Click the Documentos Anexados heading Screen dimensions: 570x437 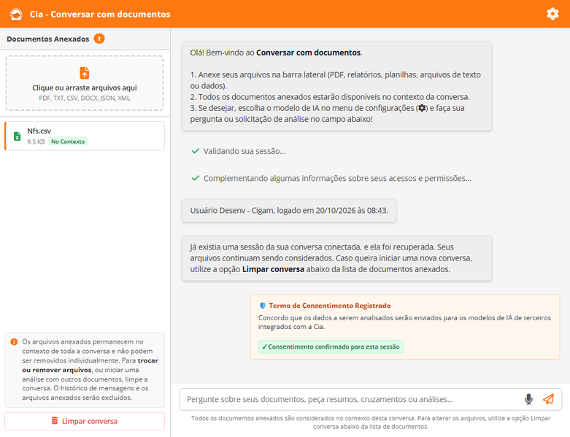(47, 39)
